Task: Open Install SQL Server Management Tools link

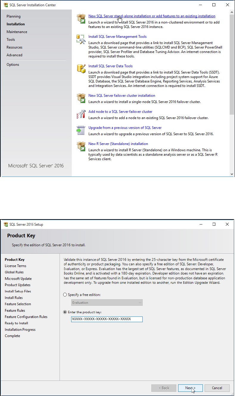Action: [x=117, y=37]
